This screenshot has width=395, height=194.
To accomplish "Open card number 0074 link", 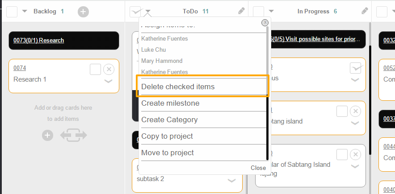I will [20, 68].
